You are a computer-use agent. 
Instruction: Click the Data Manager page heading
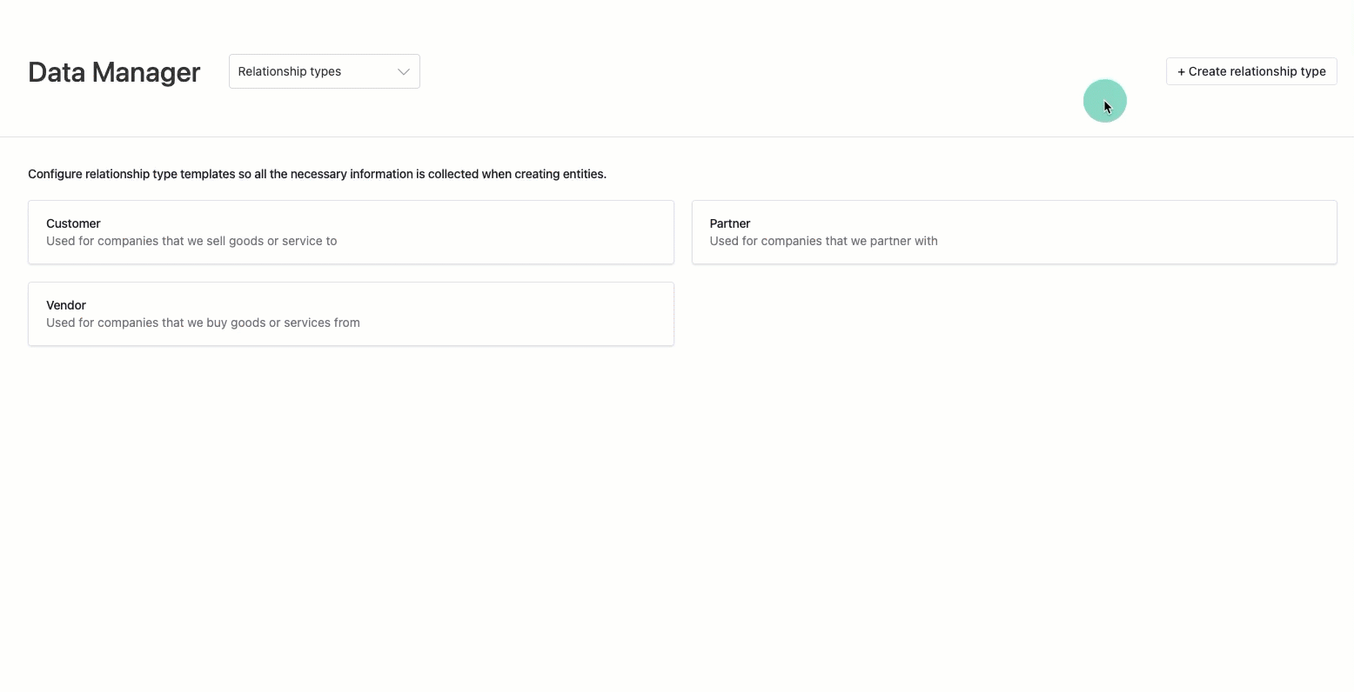(114, 72)
